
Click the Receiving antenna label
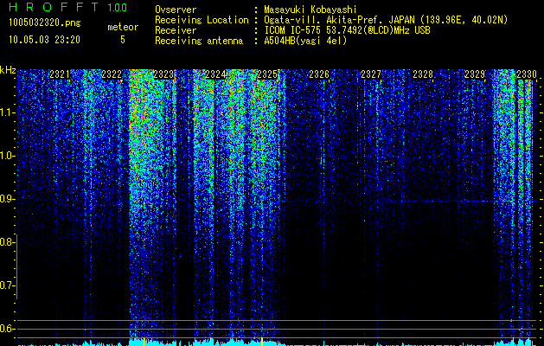tap(199, 41)
